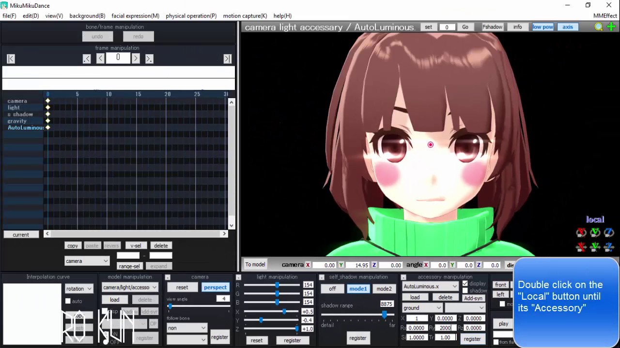This screenshot has width=620, height=348.
Task: Click the model manipulation load button
Action: point(114,300)
